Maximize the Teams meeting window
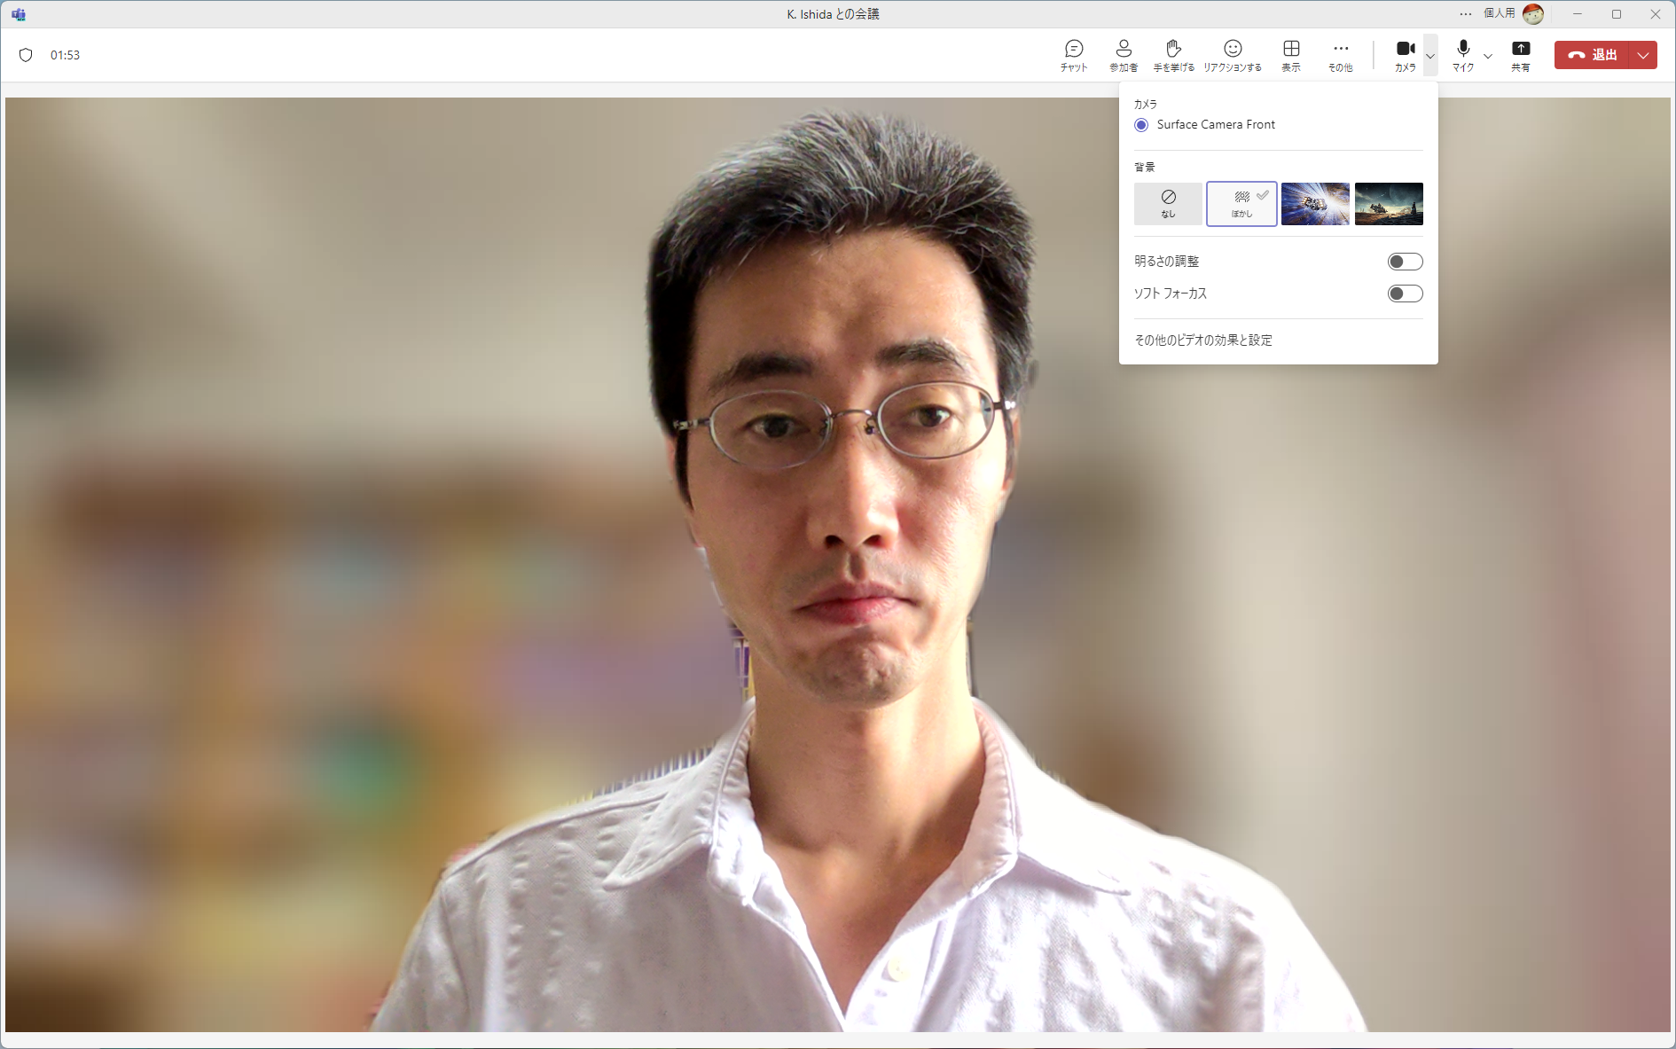1676x1049 pixels. 1617,14
